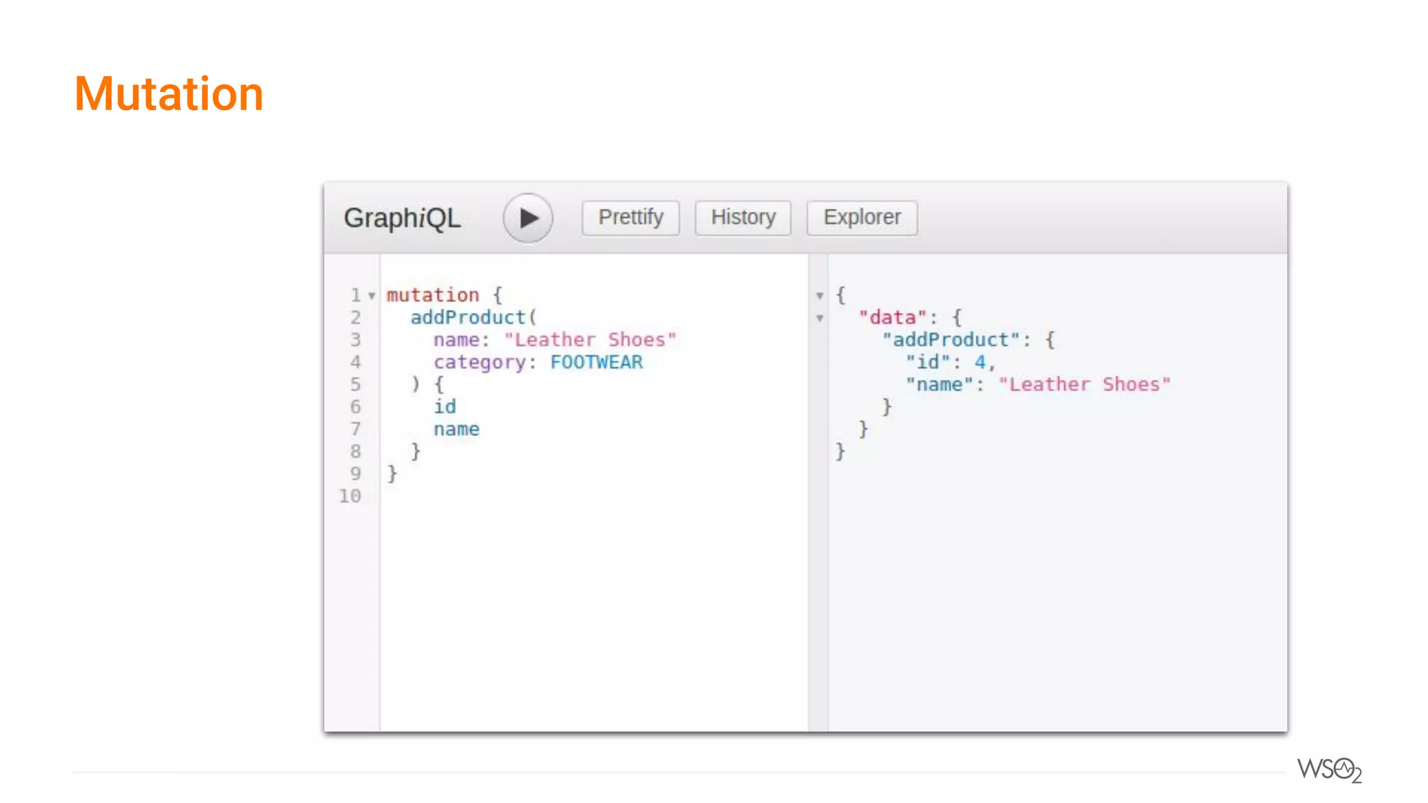Click the addProduct field in the query editor

468,317
